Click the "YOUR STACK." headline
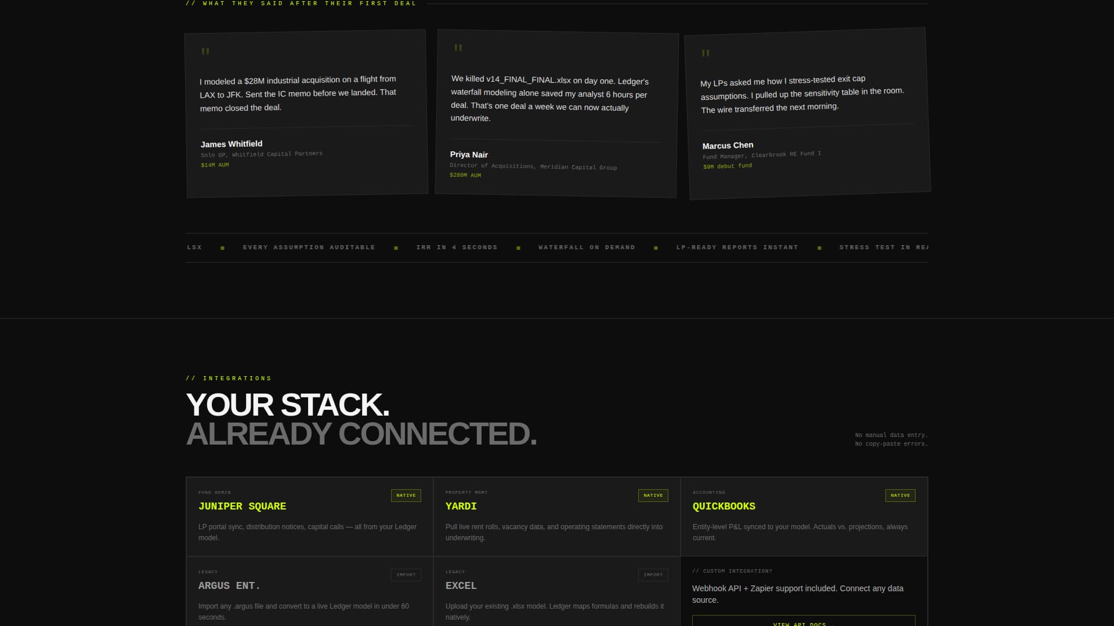1114x626 pixels. point(287,405)
